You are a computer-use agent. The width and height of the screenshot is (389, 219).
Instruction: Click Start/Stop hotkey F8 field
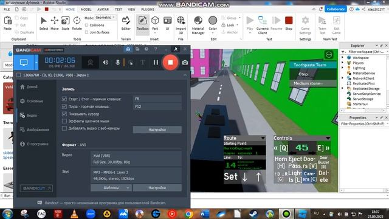(157, 99)
